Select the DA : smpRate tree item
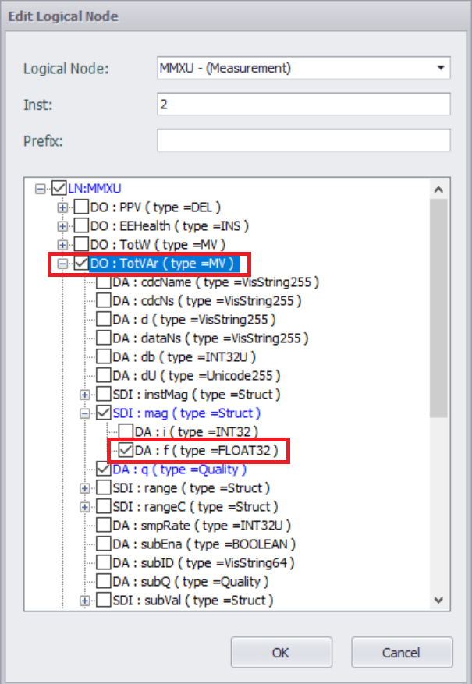The image size is (472, 684). [201, 526]
